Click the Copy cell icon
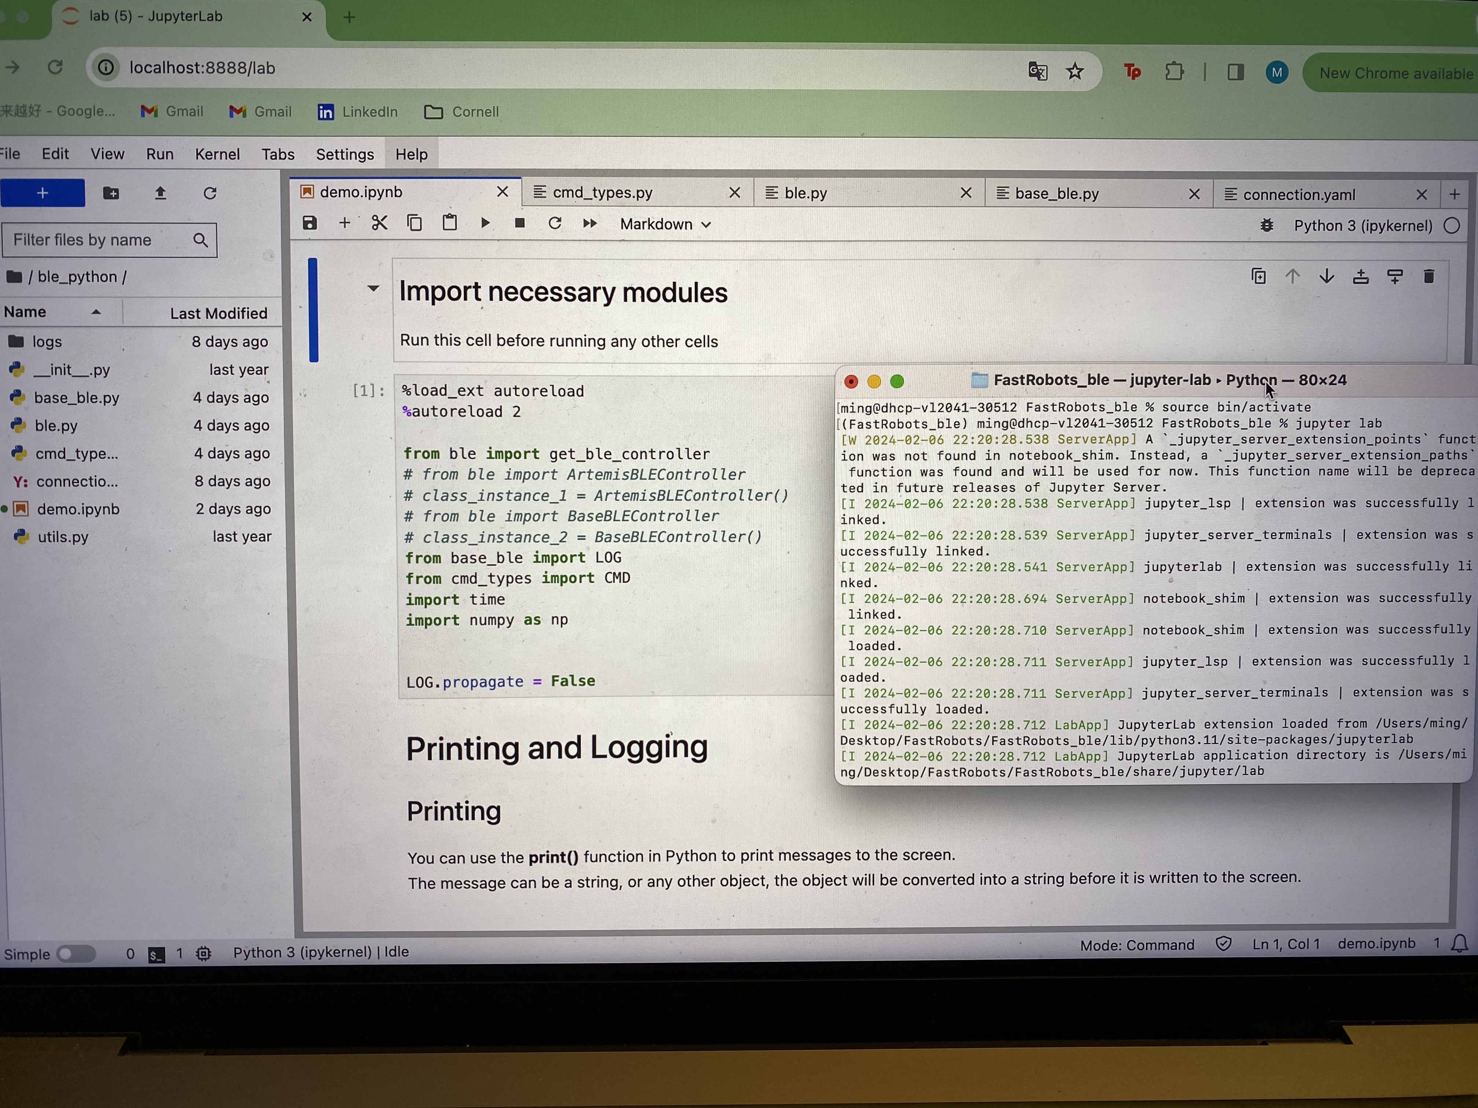The image size is (1478, 1108). [415, 224]
